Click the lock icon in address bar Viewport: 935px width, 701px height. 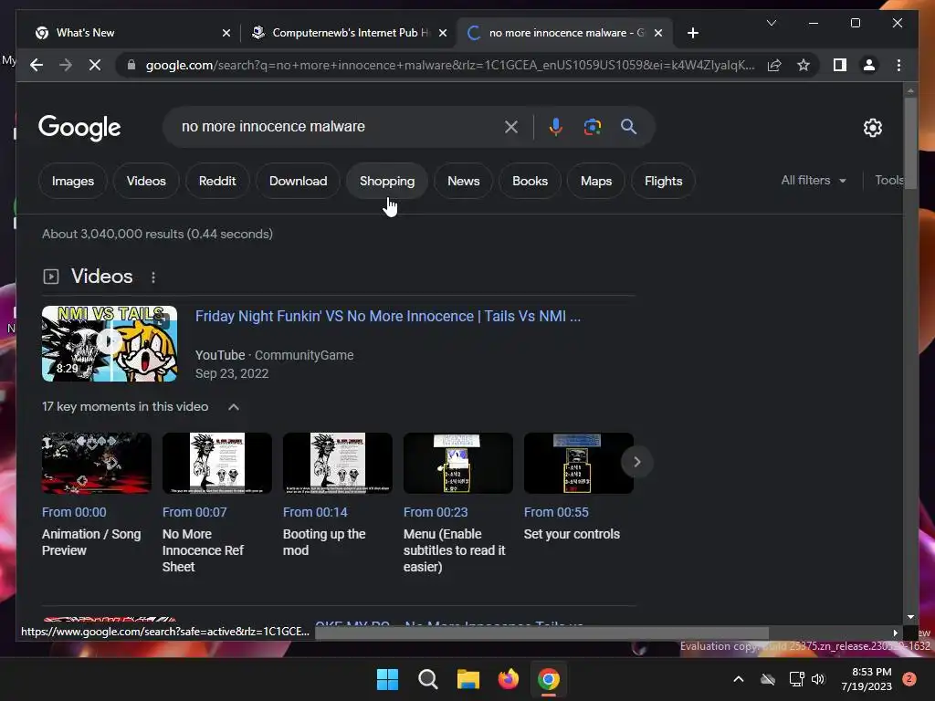[x=131, y=65]
